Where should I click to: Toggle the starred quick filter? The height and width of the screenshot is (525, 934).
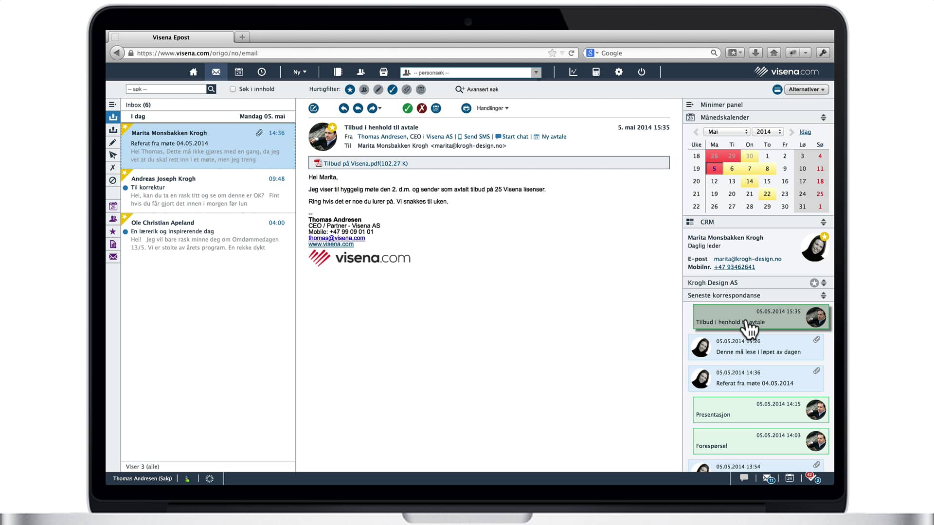click(350, 89)
